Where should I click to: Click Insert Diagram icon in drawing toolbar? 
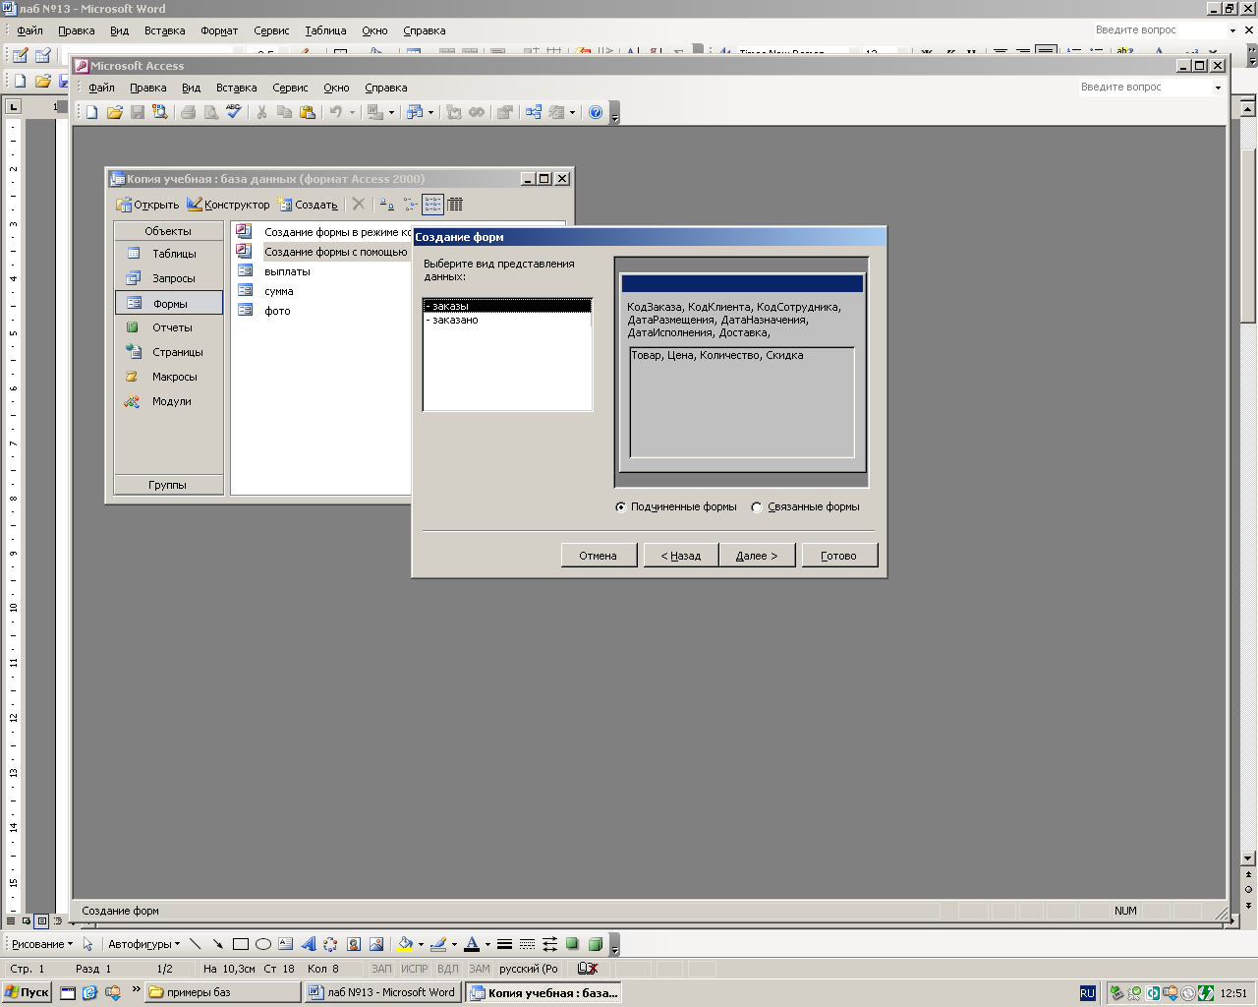tap(330, 944)
